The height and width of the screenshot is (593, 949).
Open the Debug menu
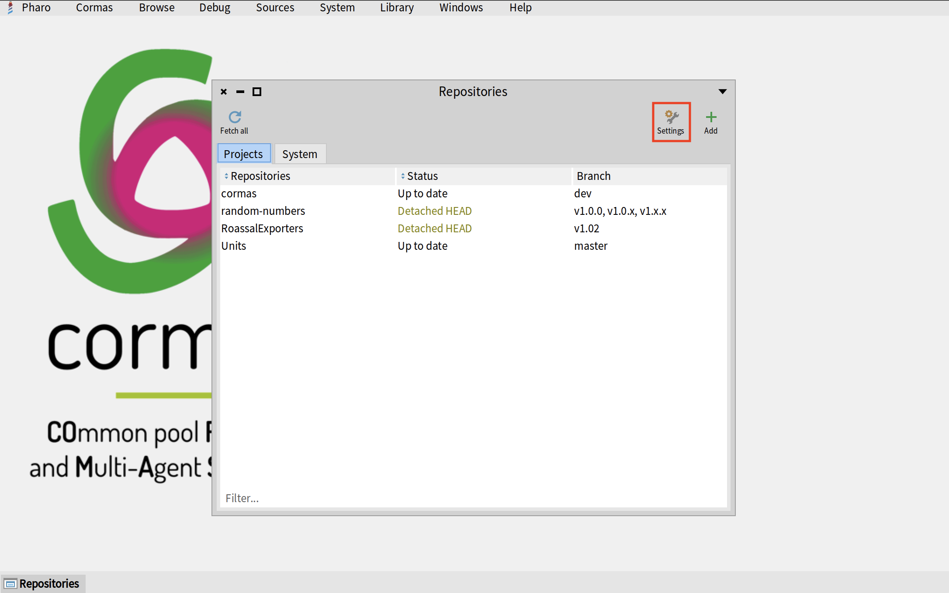pos(215,7)
